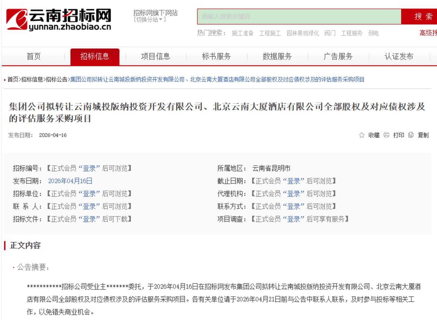437x320 pixels.
Task: Click the 云南省昆明市 region text
Action: [x=271, y=168]
